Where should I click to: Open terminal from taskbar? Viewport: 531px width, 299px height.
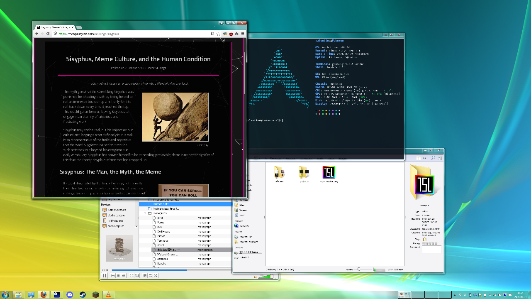(56, 294)
